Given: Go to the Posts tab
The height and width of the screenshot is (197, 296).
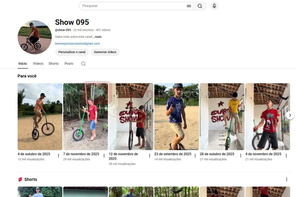Looking at the screenshot, I should pyautogui.click(x=69, y=64).
